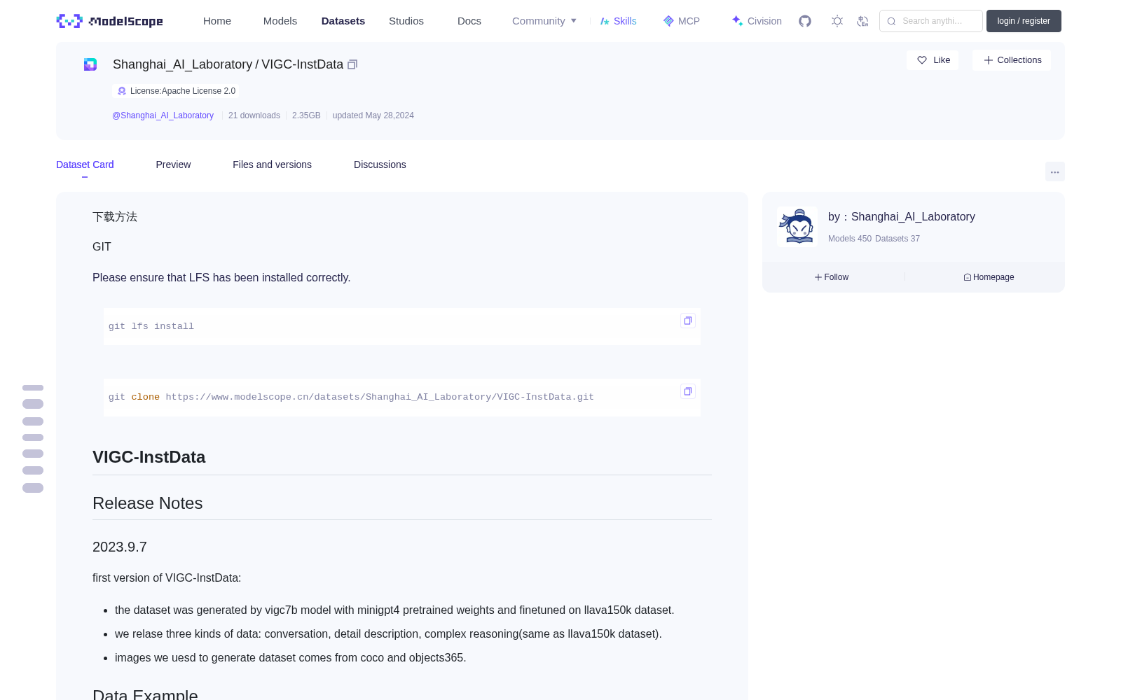Viewport: 1121px width, 700px height.
Task: Click the Apache License 2.0 tag
Action: [176, 91]
